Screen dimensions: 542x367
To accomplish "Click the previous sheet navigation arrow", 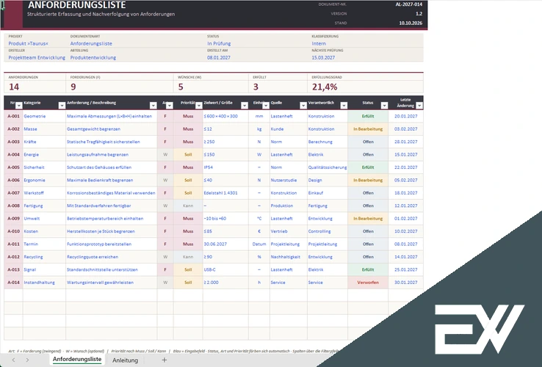I will click(13, 360).
